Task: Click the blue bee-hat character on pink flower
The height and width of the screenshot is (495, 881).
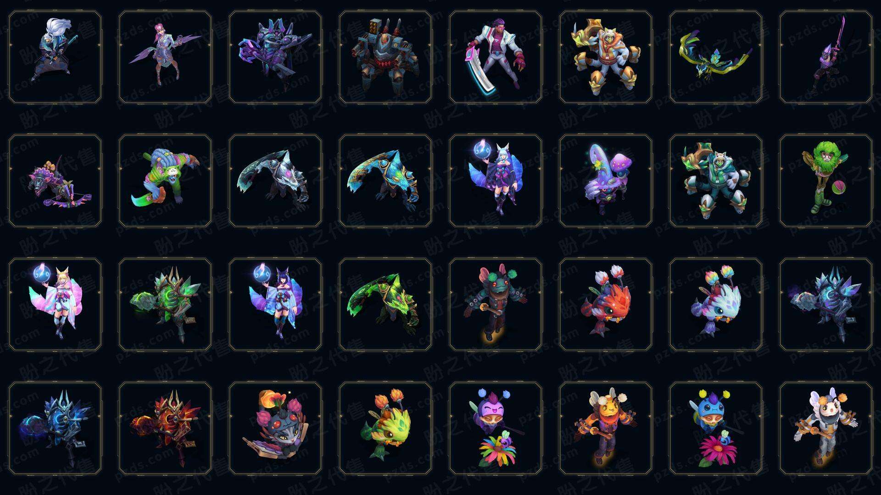Action: click(x=716, y=428)
